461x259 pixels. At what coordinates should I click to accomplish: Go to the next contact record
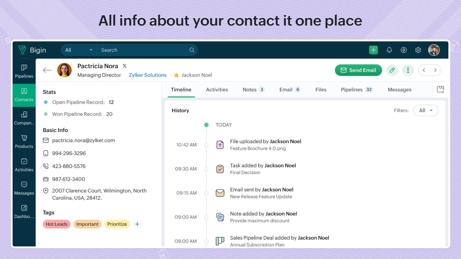435,70
